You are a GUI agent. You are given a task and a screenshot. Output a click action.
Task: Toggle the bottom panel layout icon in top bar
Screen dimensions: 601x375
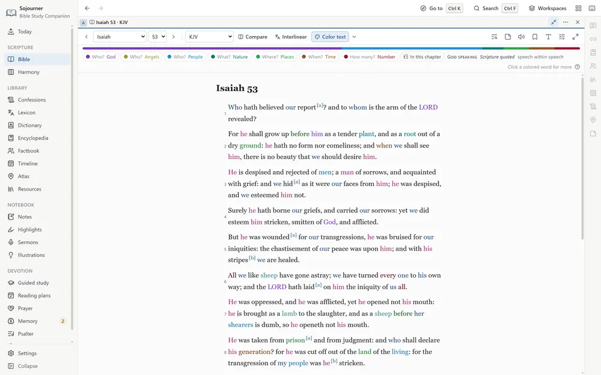(x=592, y=8)
